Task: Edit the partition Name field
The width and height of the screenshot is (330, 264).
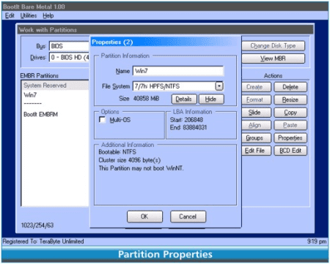Action: (178, 71)
